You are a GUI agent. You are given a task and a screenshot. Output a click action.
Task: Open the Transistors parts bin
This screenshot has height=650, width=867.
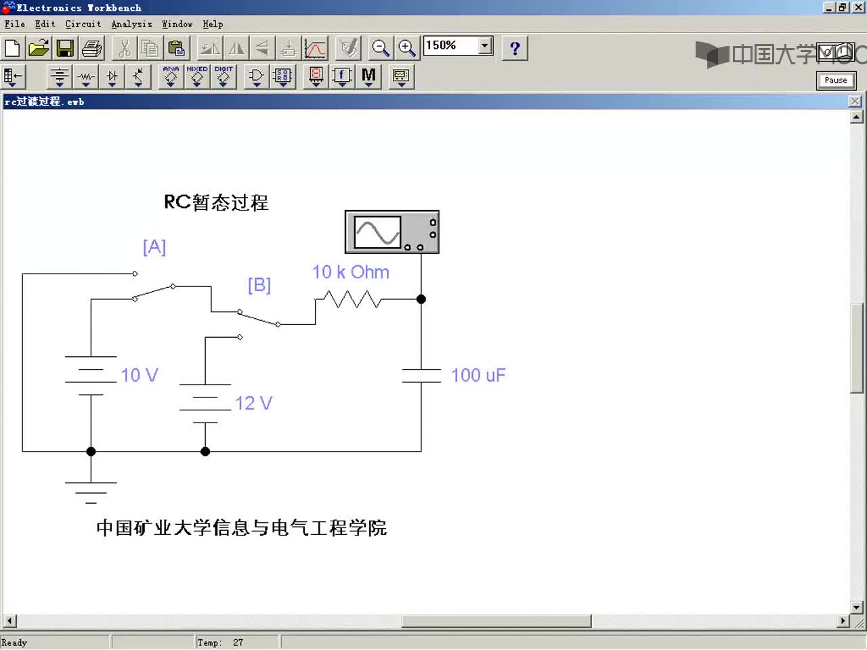point(138,77)
